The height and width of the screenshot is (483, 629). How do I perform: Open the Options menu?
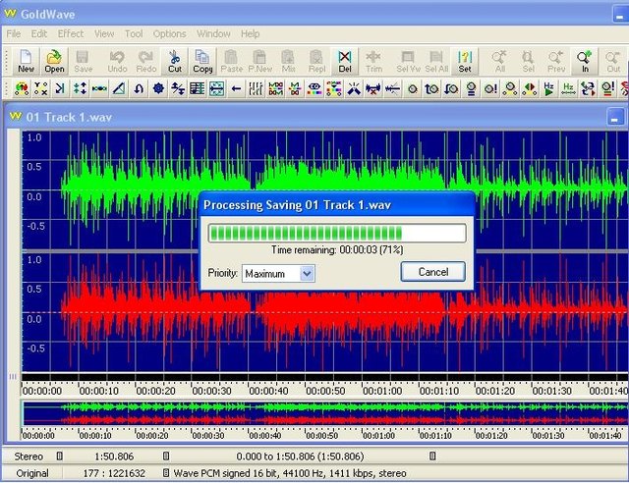click(169, 34)
